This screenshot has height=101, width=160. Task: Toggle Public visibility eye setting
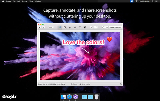(74, 84)
